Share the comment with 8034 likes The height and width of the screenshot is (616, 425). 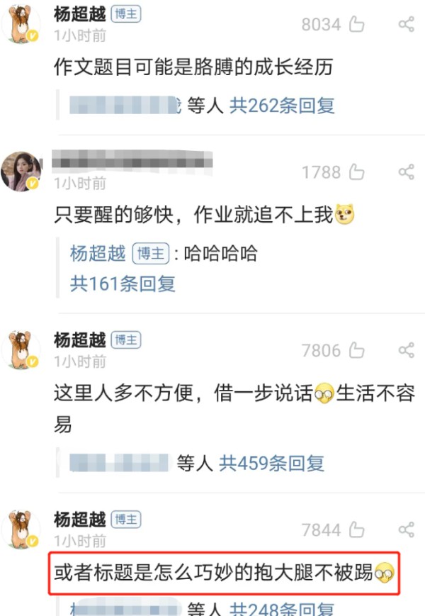pos(407,24)
